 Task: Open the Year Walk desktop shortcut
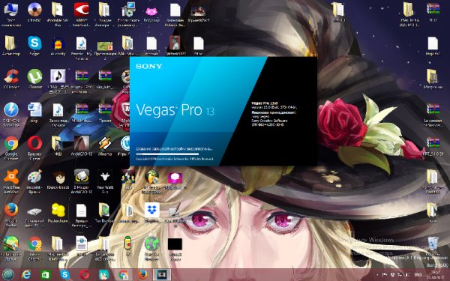105,177
